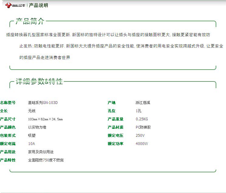Select the 4000W rated power value
Viewport: 226px width, 193px height.
(x=142, y=144)
